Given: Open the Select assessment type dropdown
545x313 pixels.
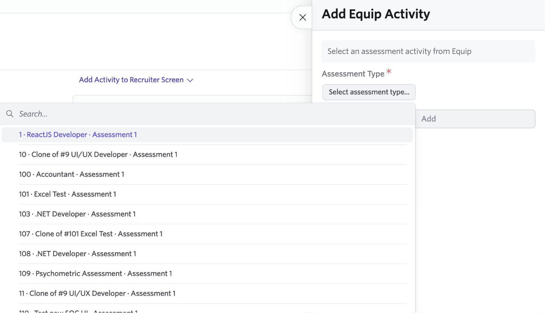Looking at the screenshot, I should tap(369, 92).
